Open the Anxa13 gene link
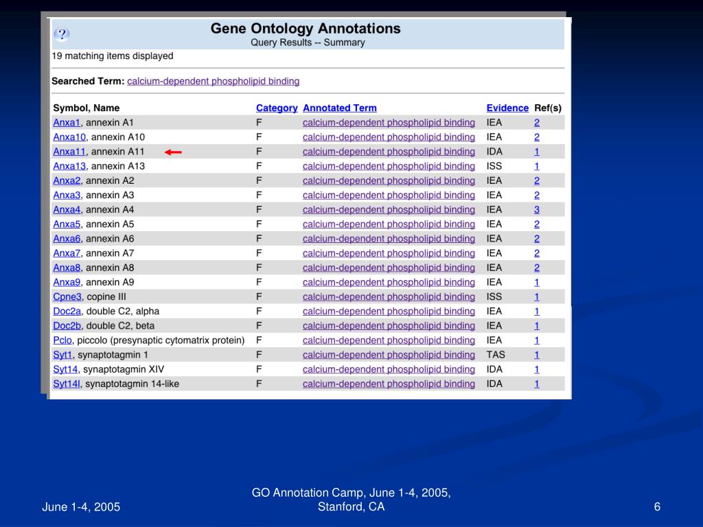Image resolution: width=703 pixels, height=527 pixels. click(69, 166)
